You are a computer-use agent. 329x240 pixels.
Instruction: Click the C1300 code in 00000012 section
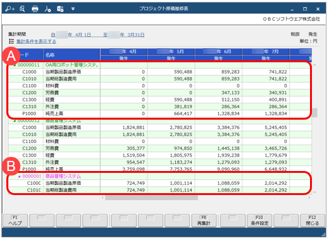[29, 155]
